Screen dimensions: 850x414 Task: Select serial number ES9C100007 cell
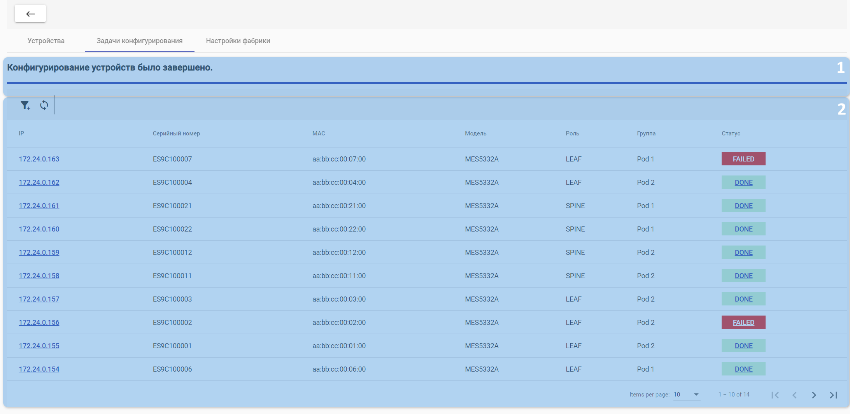click(172, 159)
